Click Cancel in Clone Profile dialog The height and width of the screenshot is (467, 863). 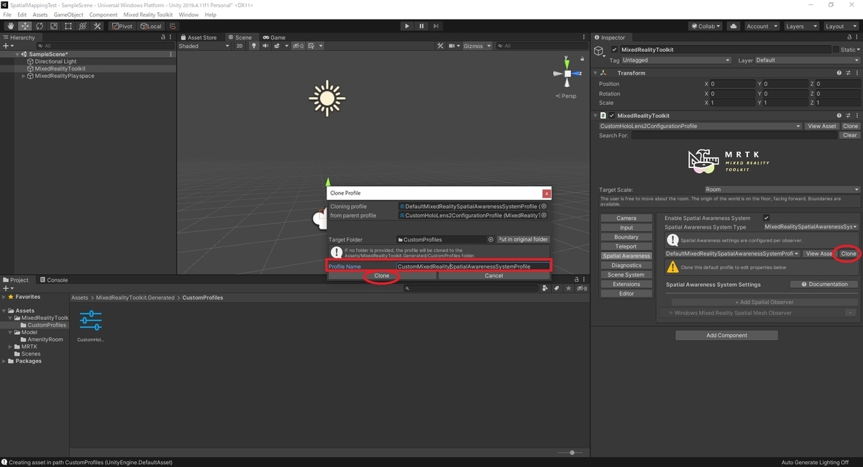coord(494,276)
